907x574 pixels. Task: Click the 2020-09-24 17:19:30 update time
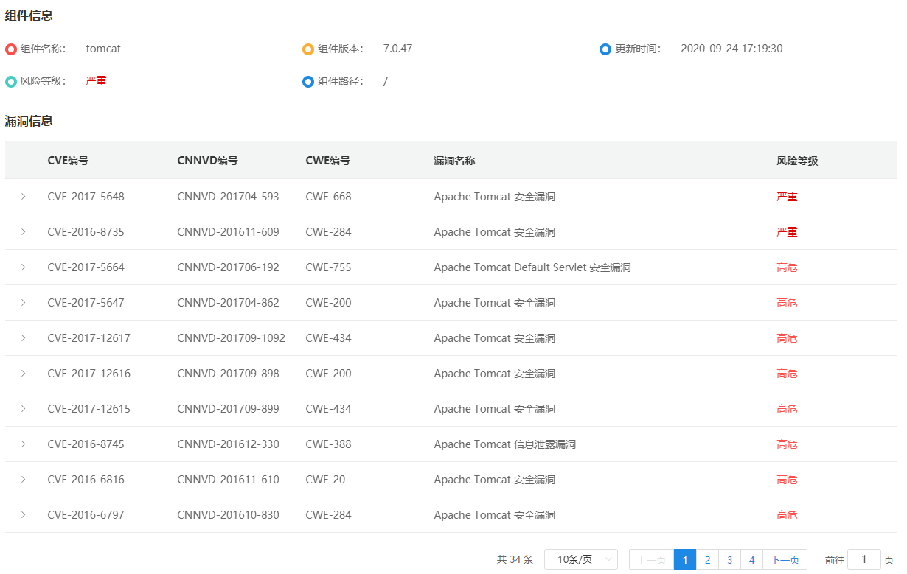pos(731,49)
